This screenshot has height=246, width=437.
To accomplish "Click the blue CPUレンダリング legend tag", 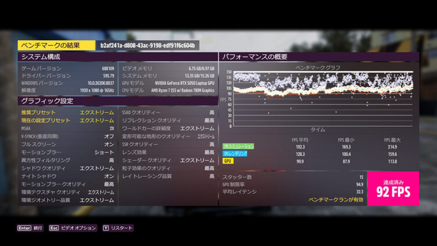I will [235, 155].
